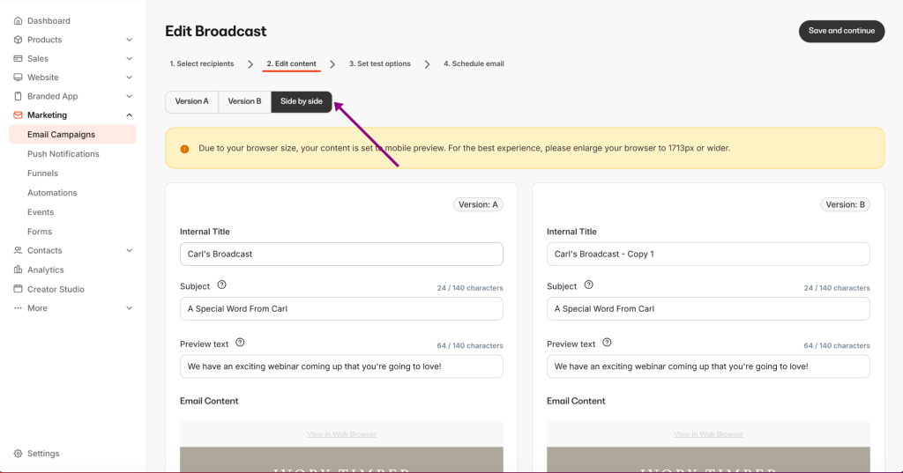Go to step 4. Schedule email
Viewport: 903px width, 473px height.
[474, 64]
